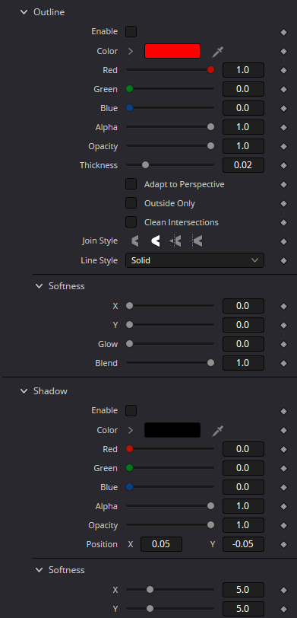
Task: Click the Outline Opacity slider handle
Action: coord(211,146)
